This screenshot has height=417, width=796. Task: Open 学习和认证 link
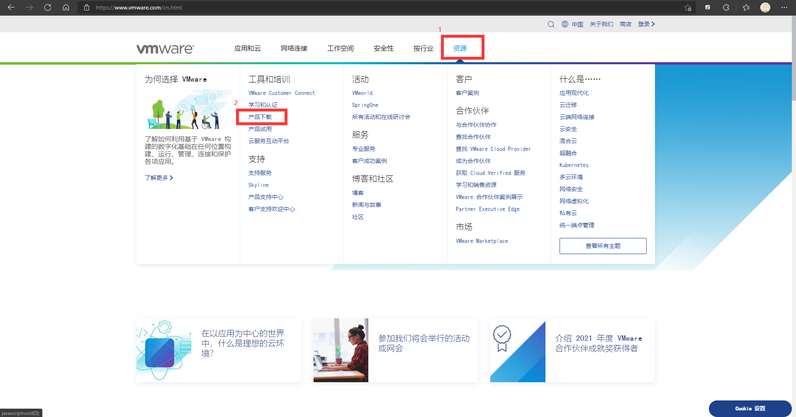263,105
